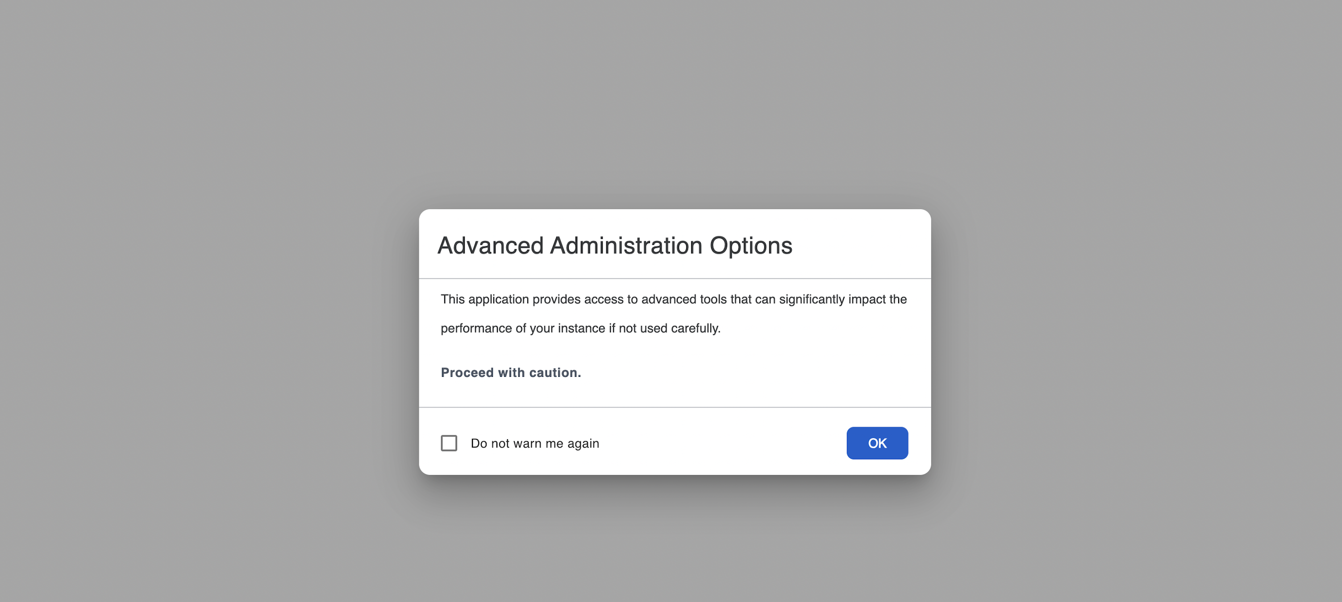1342x602 pixels.
Task: Click the word "Advanced" in the title
Action: 490,245
